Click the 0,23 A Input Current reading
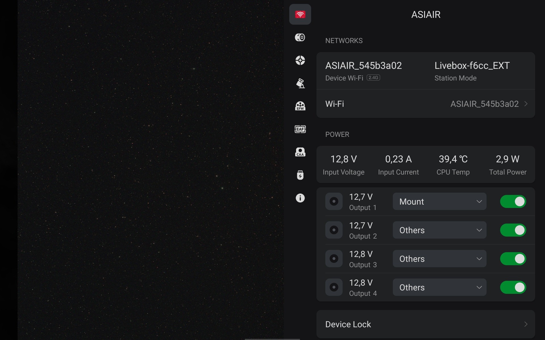 [398, 164]
